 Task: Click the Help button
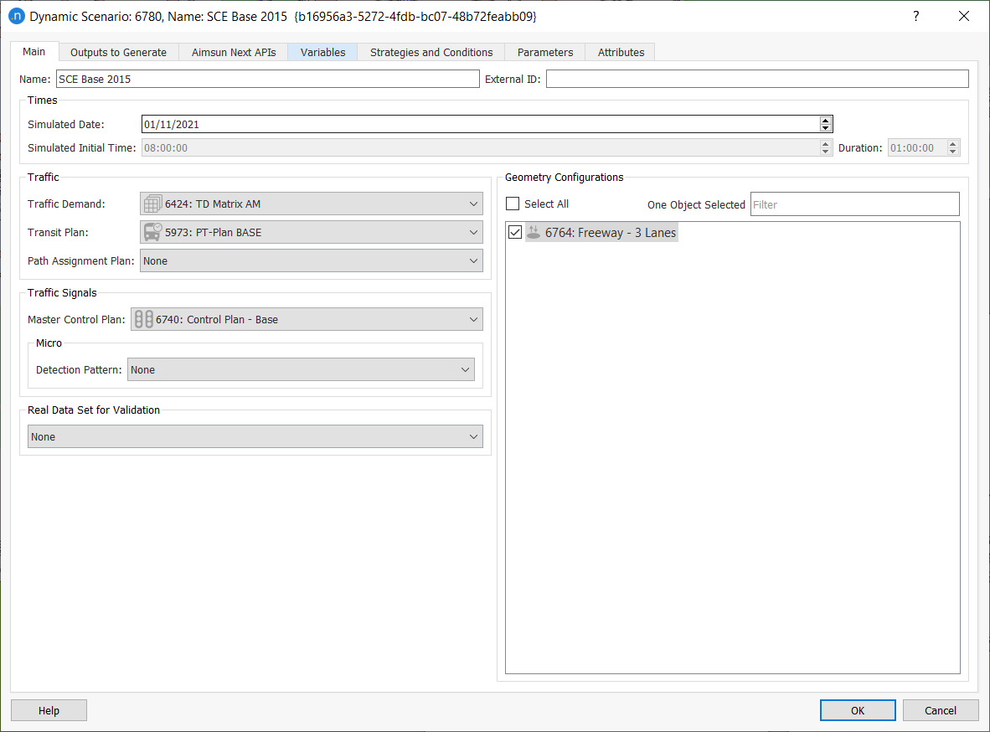(x=49, y=710)
